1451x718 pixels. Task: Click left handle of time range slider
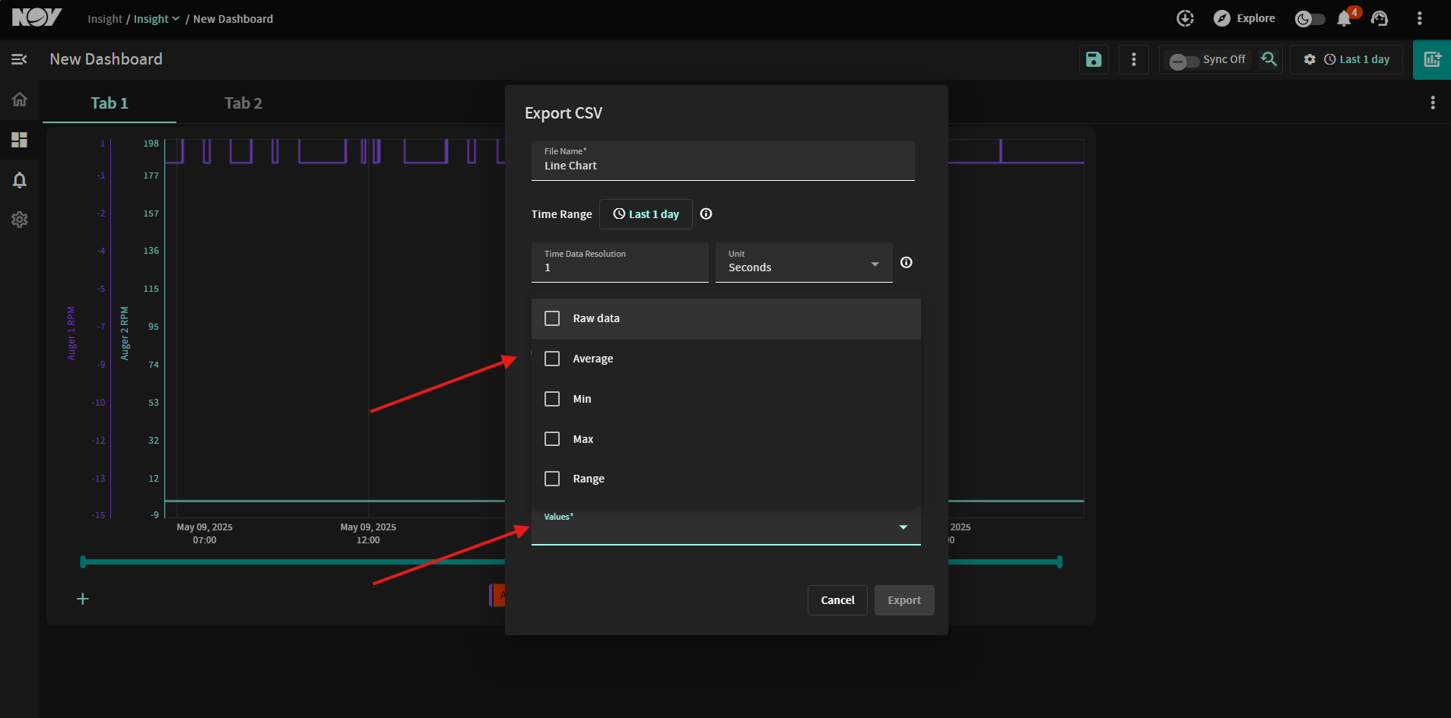tap(83, 562)
